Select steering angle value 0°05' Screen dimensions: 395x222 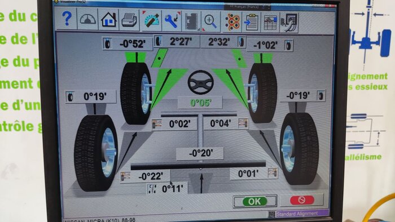click(201, 103)
